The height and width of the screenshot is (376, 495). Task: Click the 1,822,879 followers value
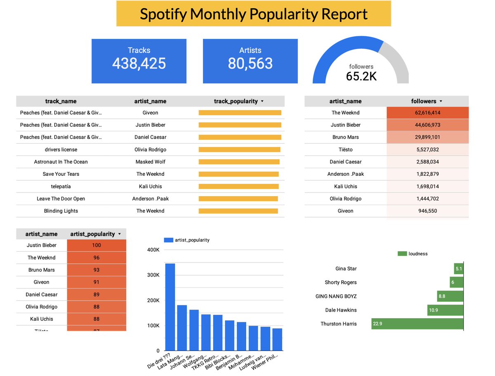[x=428, y=174]
